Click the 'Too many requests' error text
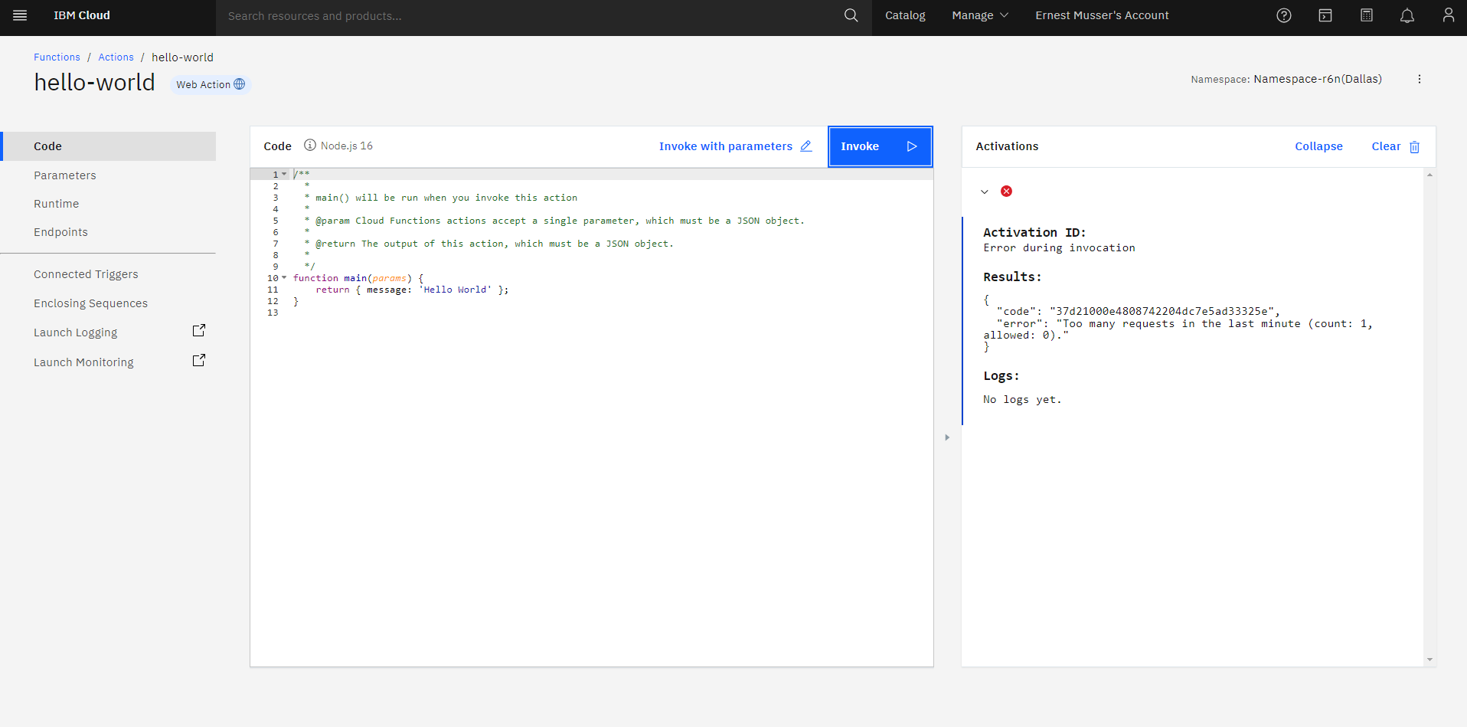 tap(1178, 329)
